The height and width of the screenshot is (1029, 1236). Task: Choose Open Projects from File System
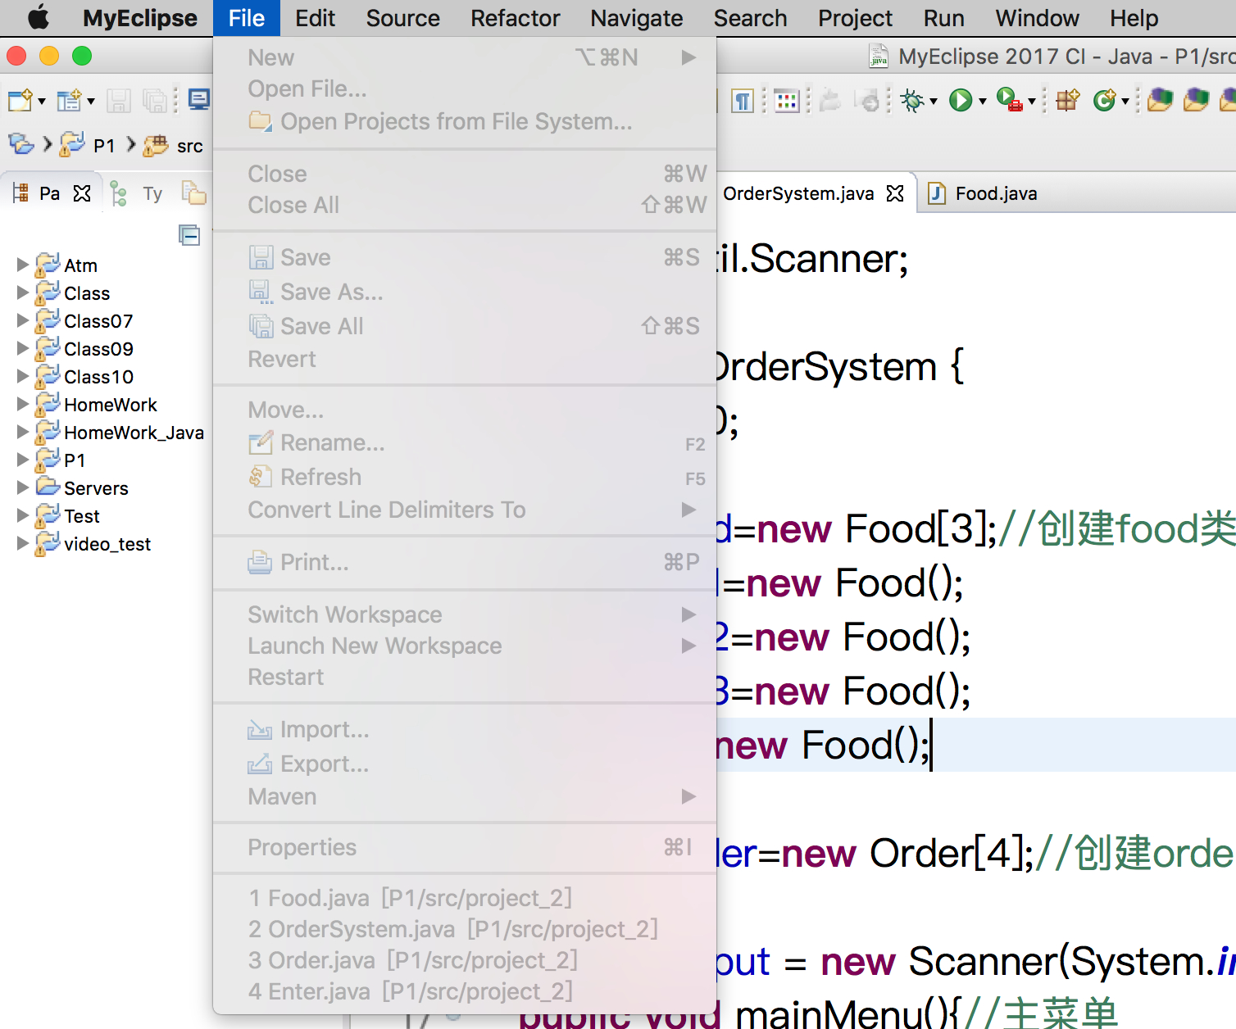(465, 121)
